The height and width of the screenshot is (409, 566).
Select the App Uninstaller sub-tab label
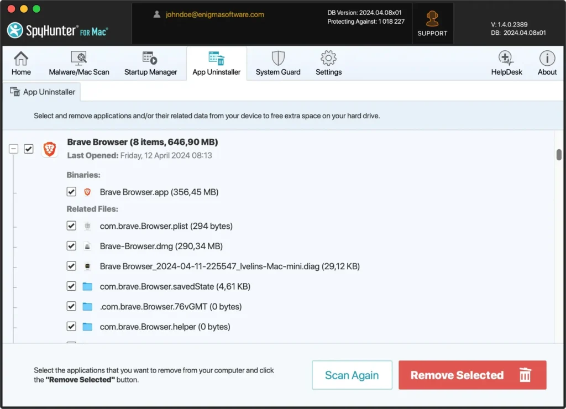pos(49,92)
